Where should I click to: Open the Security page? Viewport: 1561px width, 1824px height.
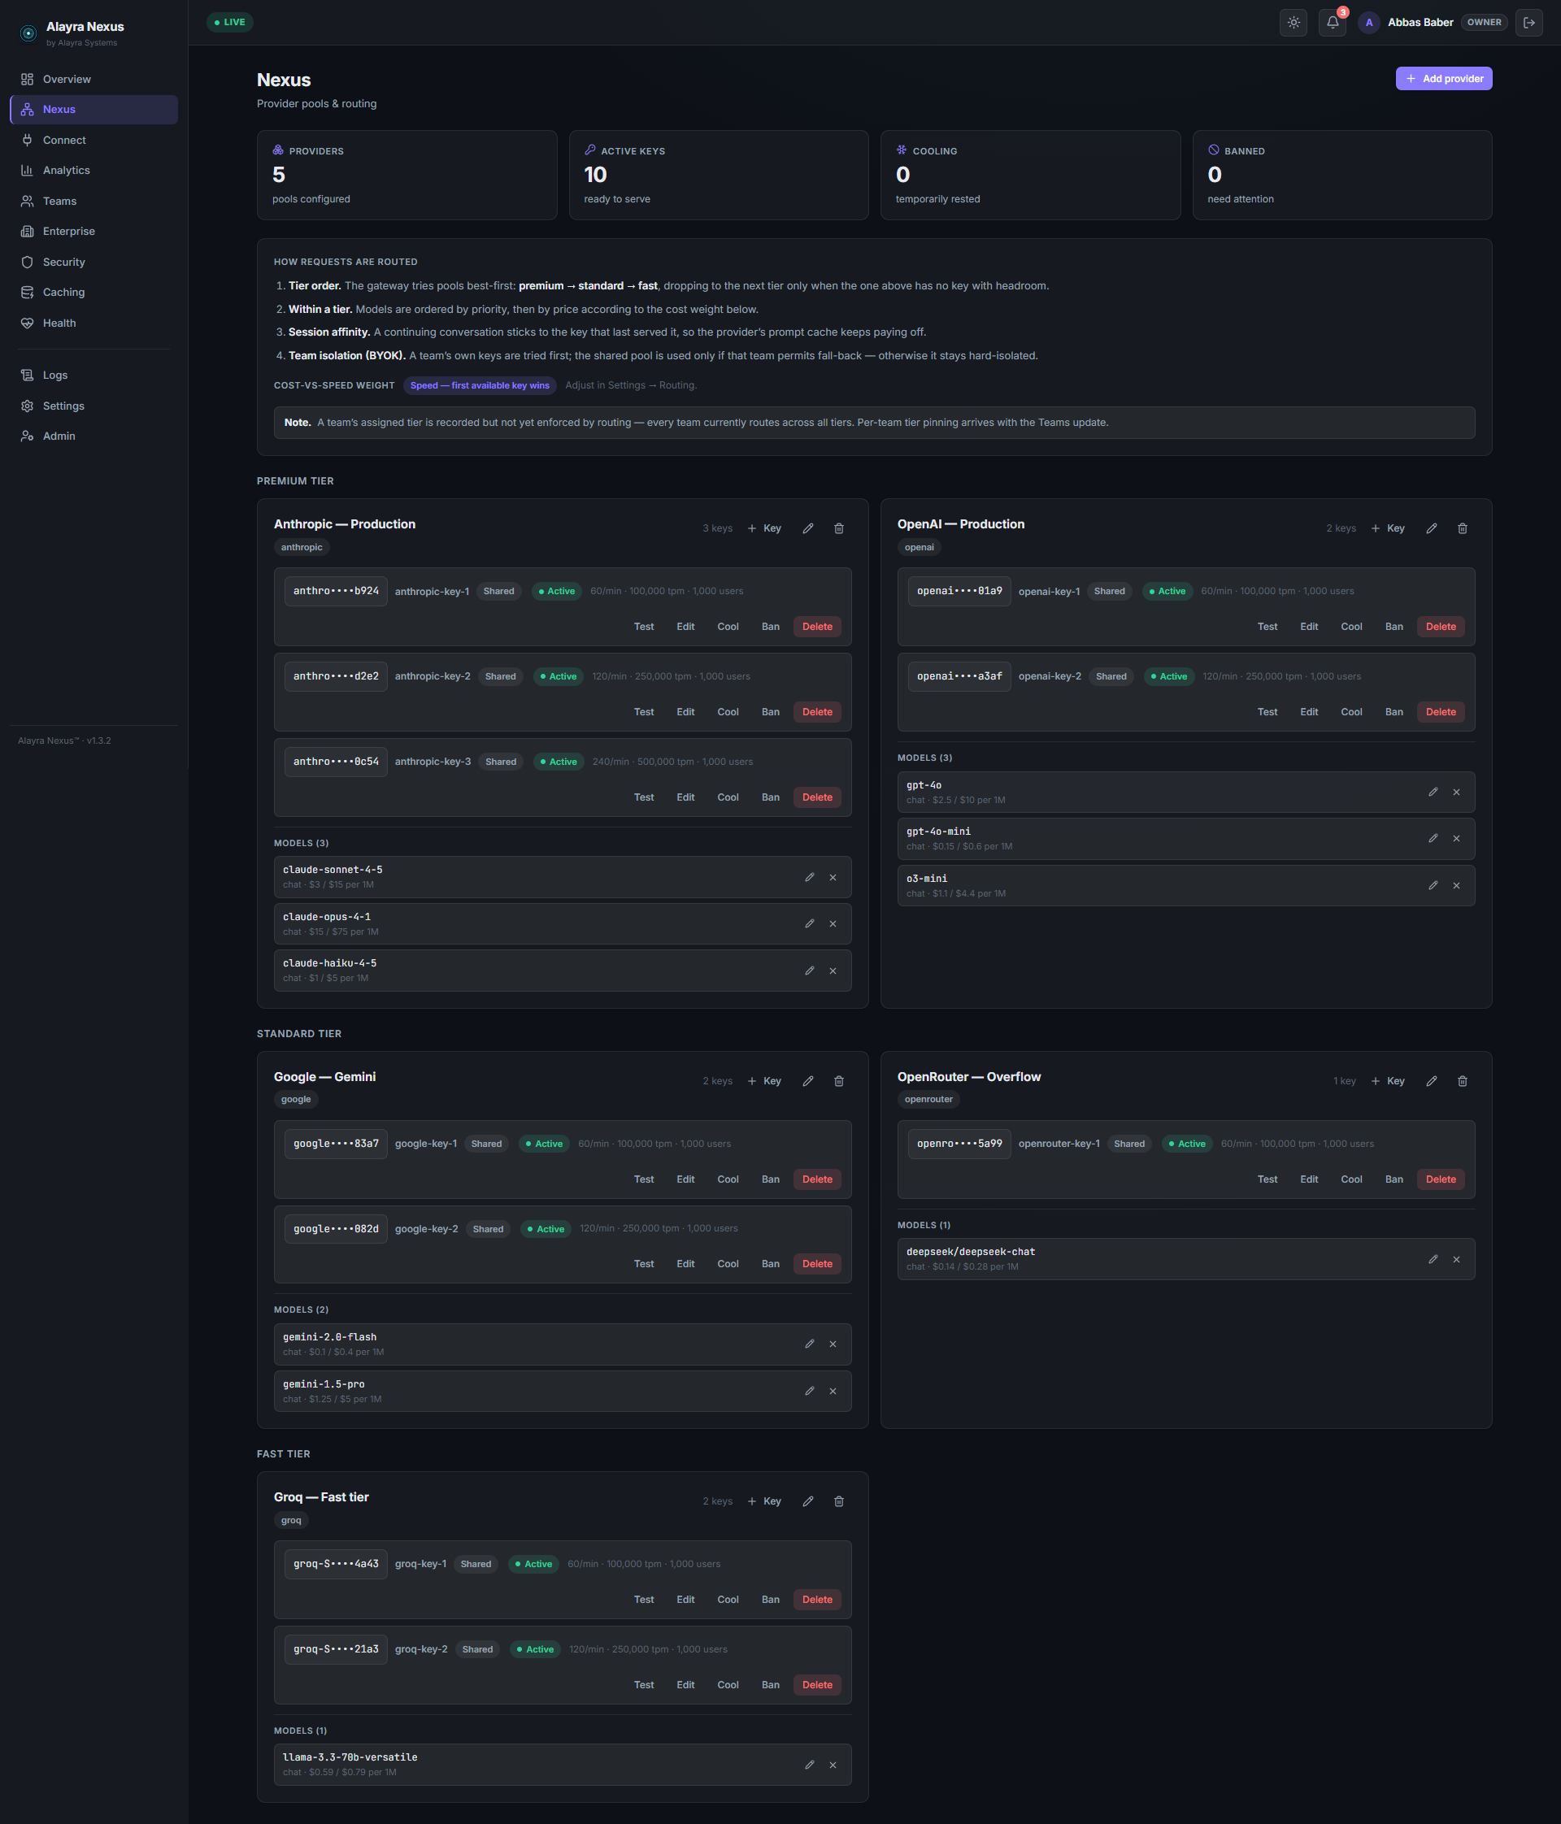click(x=93, y=262)
